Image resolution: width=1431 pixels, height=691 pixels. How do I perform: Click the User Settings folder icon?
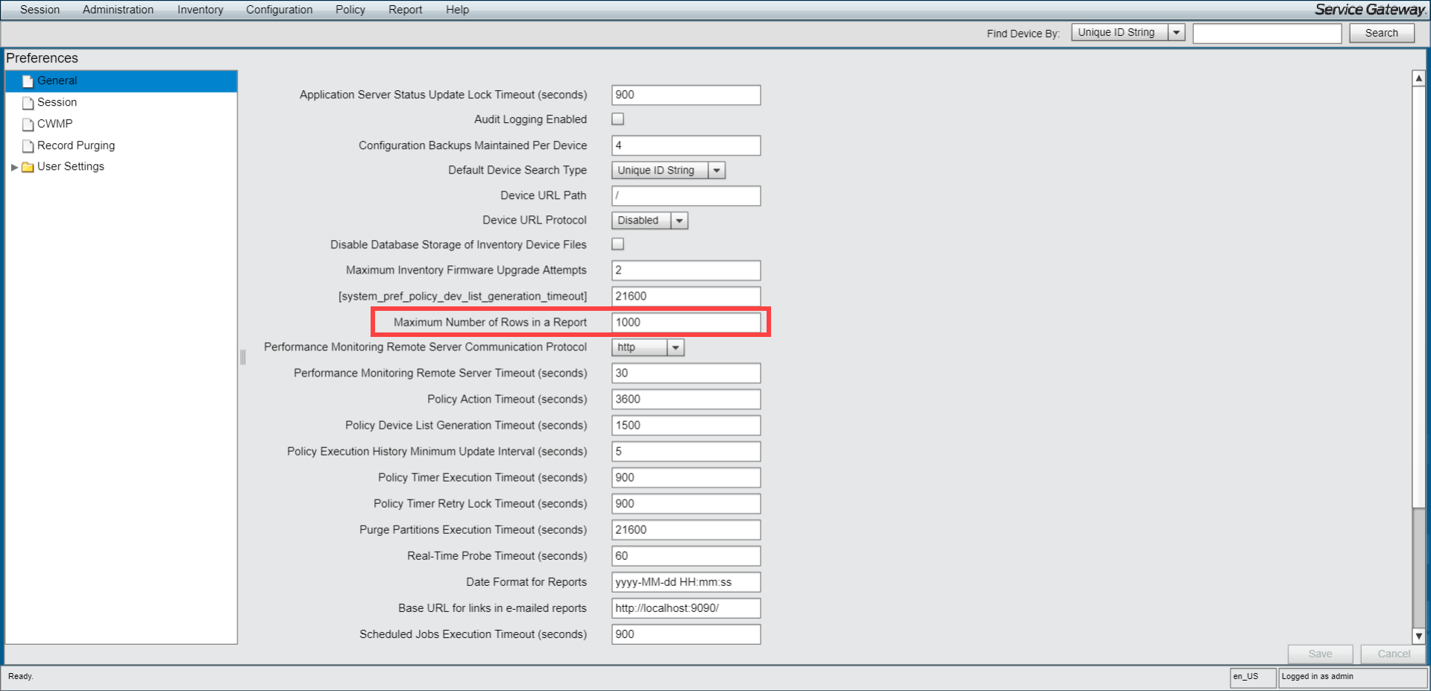28,167
